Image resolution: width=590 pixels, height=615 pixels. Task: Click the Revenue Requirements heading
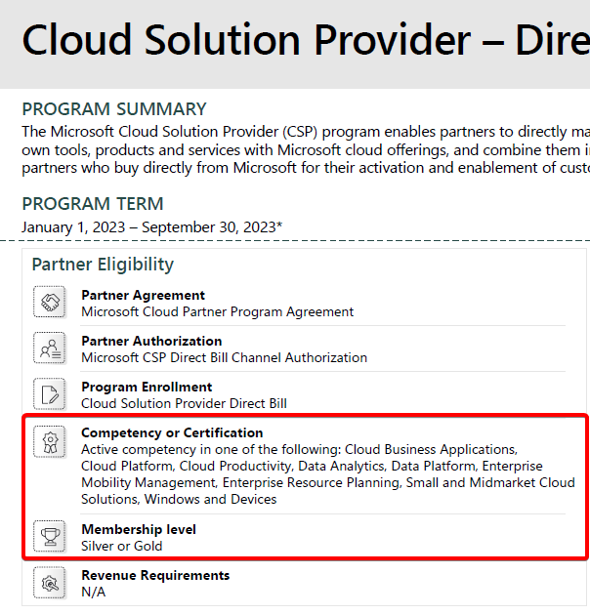click(x=155, y=575)
